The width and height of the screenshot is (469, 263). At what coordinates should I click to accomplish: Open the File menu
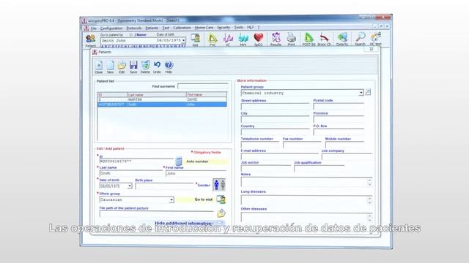tap(94, 28)
